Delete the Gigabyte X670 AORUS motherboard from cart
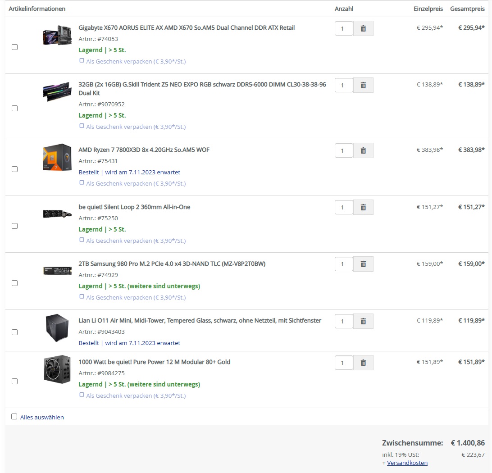Image resolution: width=492 pixels, height=473 pixels. pyautogui.click(x=363, y=28)
